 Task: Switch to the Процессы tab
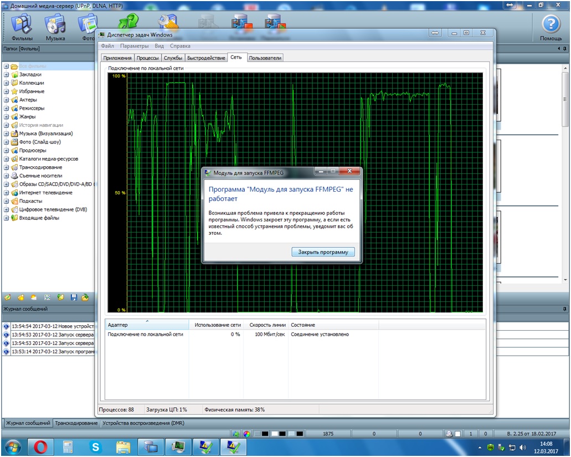point(148,58)
